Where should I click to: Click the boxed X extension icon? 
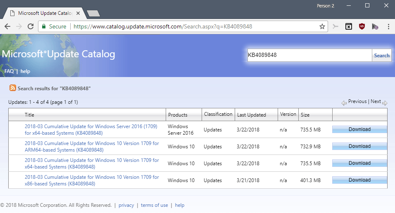click(349, 26)
